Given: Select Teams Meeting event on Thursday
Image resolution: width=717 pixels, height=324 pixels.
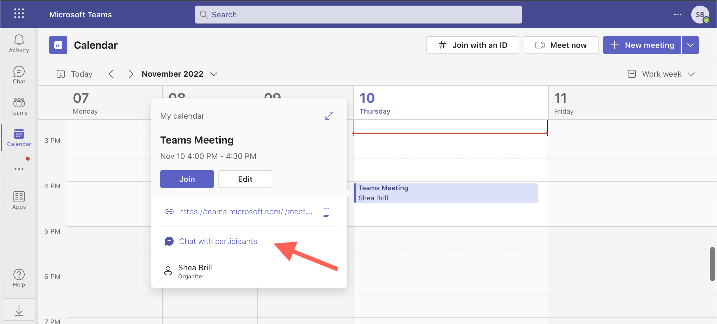Looking at the screenshot, I should point(446,193).
